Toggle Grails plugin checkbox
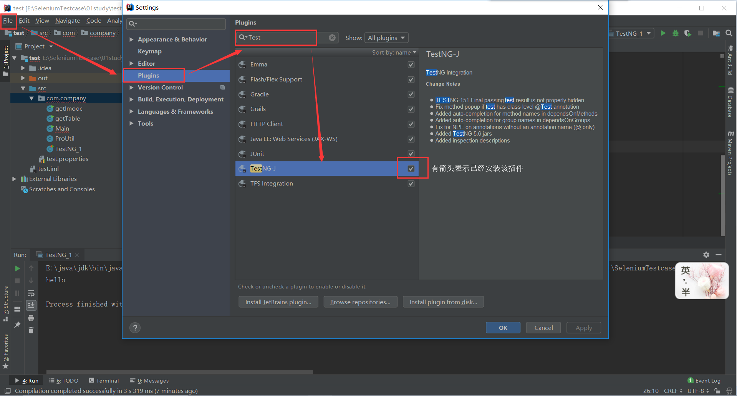Screen dimensions: 737x396 [411, 109]
